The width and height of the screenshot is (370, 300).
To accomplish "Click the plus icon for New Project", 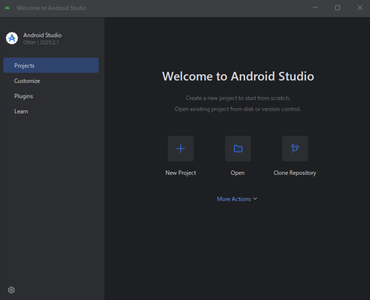I will click(180, 148).
